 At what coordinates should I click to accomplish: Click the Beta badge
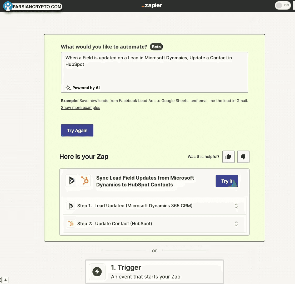coord(156,47)
